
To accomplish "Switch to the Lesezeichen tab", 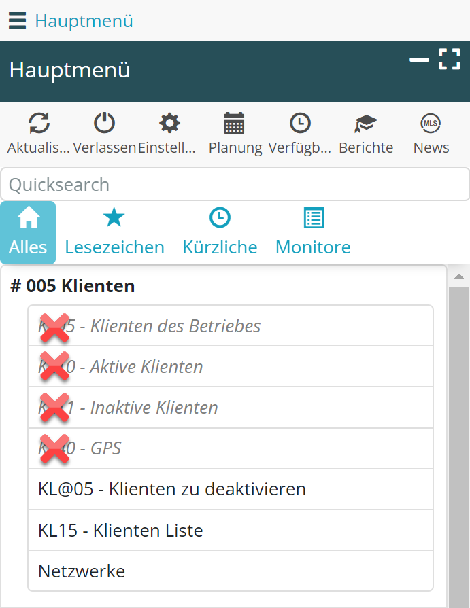I will point(114,232).
